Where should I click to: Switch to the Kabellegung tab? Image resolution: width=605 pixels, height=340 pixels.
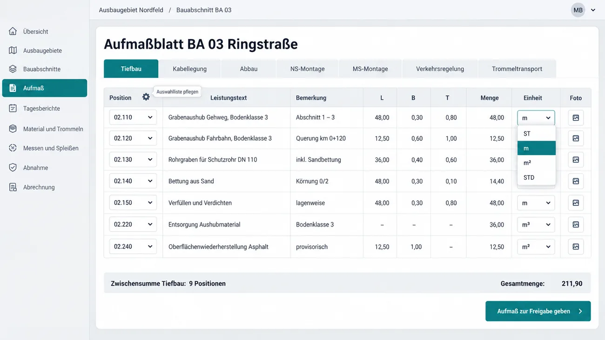coord(189,69)
